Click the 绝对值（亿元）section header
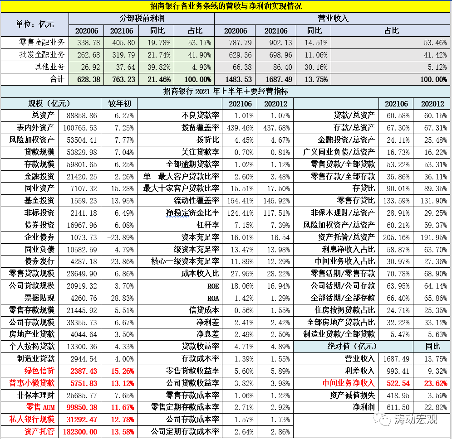 (x=353, y=347)
